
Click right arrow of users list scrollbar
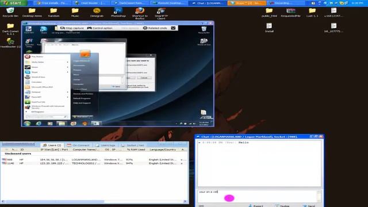[x=185, y=201]
